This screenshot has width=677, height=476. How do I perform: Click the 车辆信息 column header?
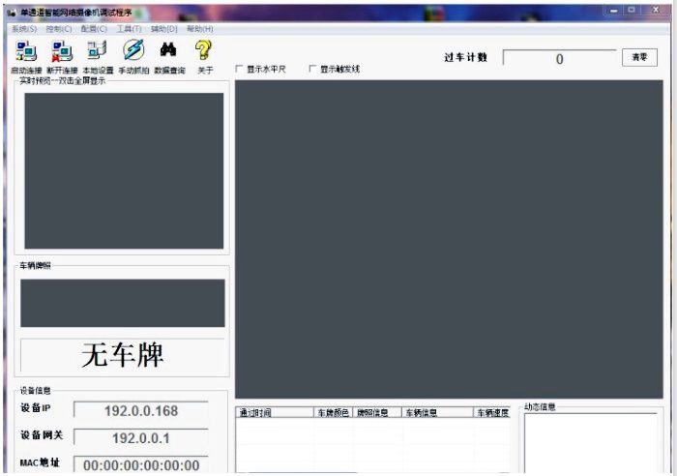(437, 412)
